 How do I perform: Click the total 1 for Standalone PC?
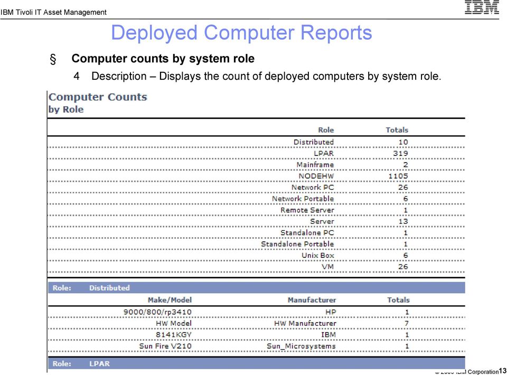pyautogui.click(x=406, y=233)
